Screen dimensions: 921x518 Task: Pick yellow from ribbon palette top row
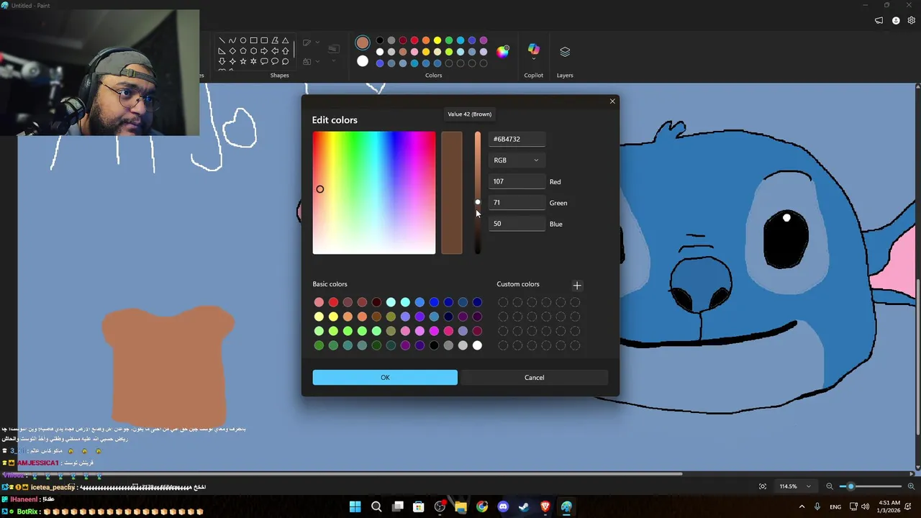437,40
